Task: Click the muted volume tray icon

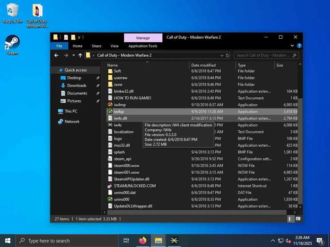Action: [x=288, y=241]
